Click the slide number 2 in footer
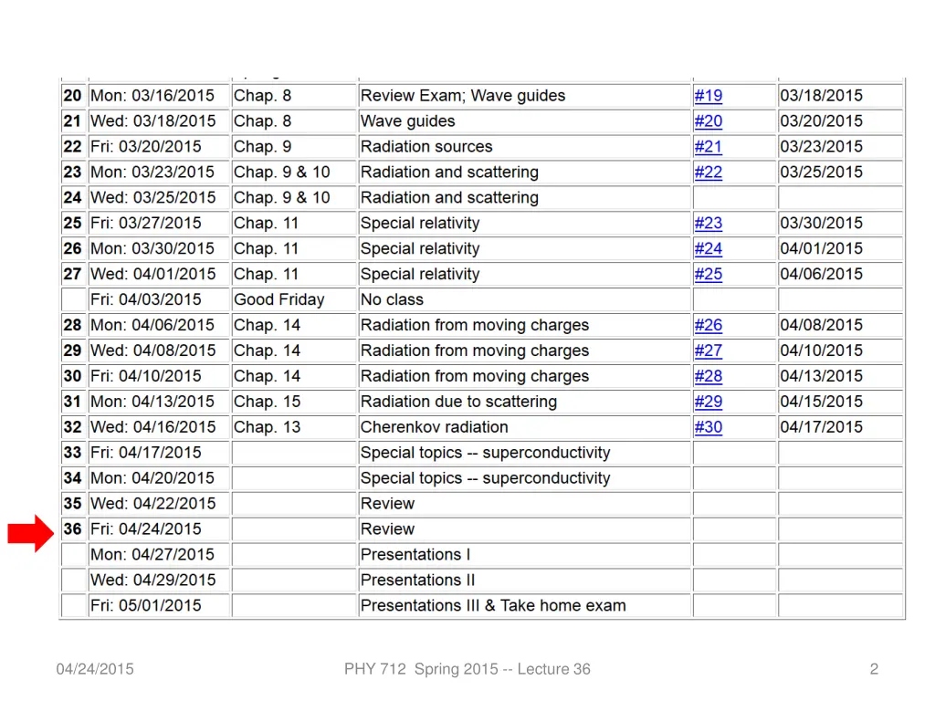The image size is (935, 701). pos(874,669)
